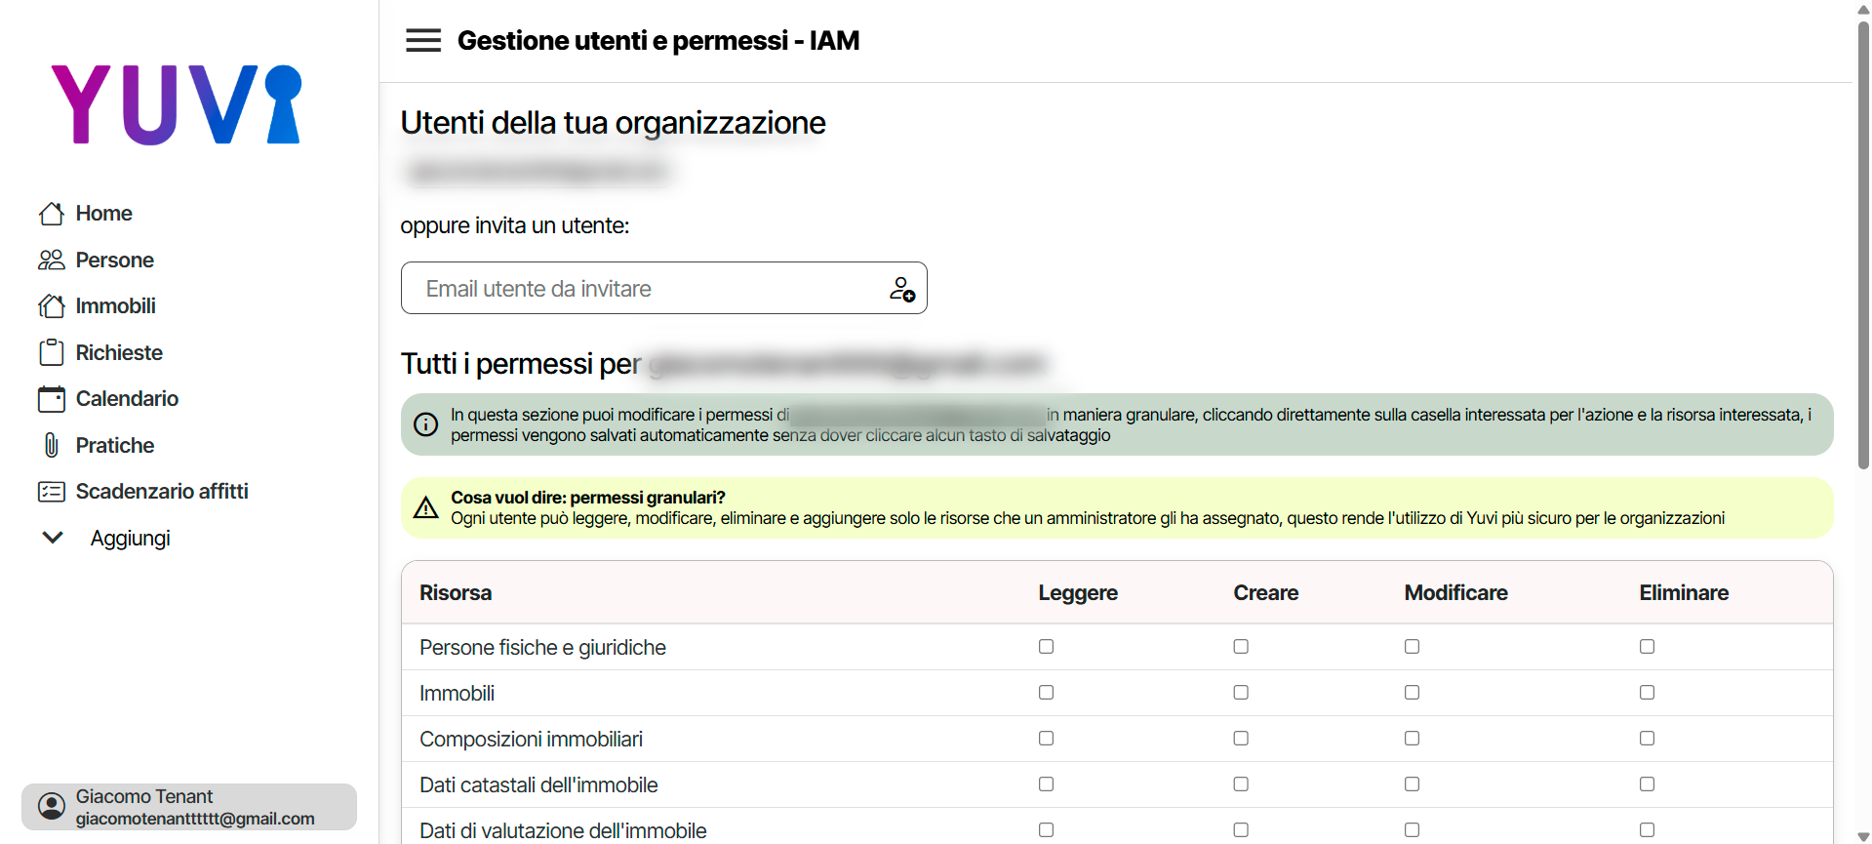Click the Persone people icon
Screen dimensions: 1872x844
(52, 260)
